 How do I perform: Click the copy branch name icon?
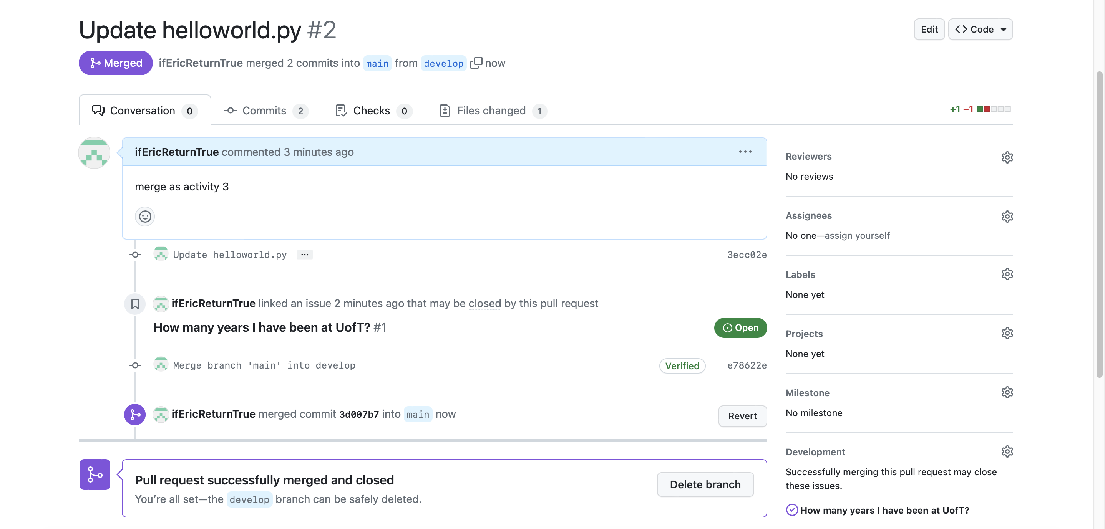[476, 63]
